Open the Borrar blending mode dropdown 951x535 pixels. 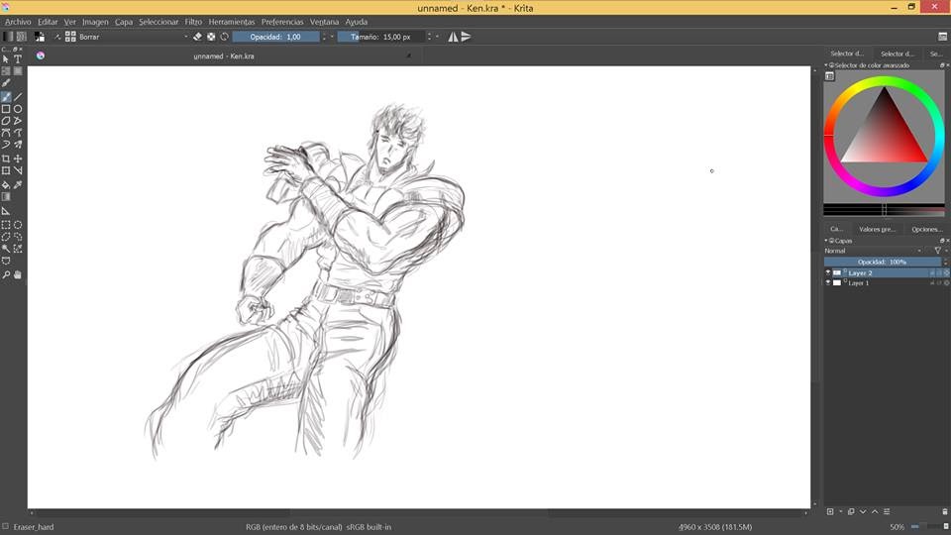tap(134, 37)
